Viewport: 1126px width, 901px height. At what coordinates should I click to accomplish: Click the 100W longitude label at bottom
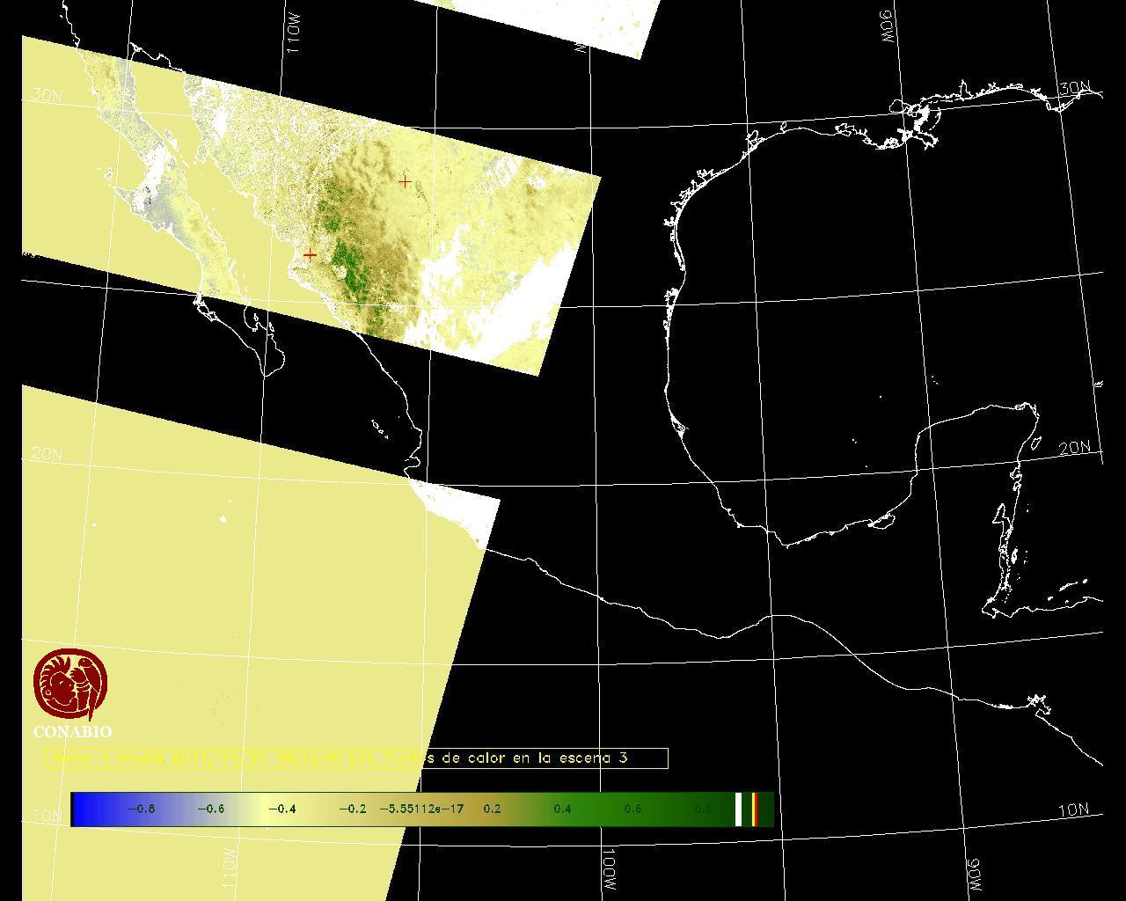(x=611, y=869)
